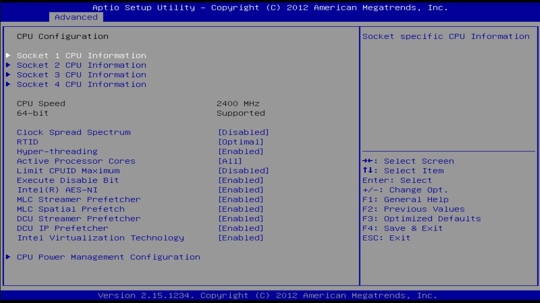Viewport: 540px width, 303px height.
Task: Select the Clock Spread Spectrum label
Action: 74,132
